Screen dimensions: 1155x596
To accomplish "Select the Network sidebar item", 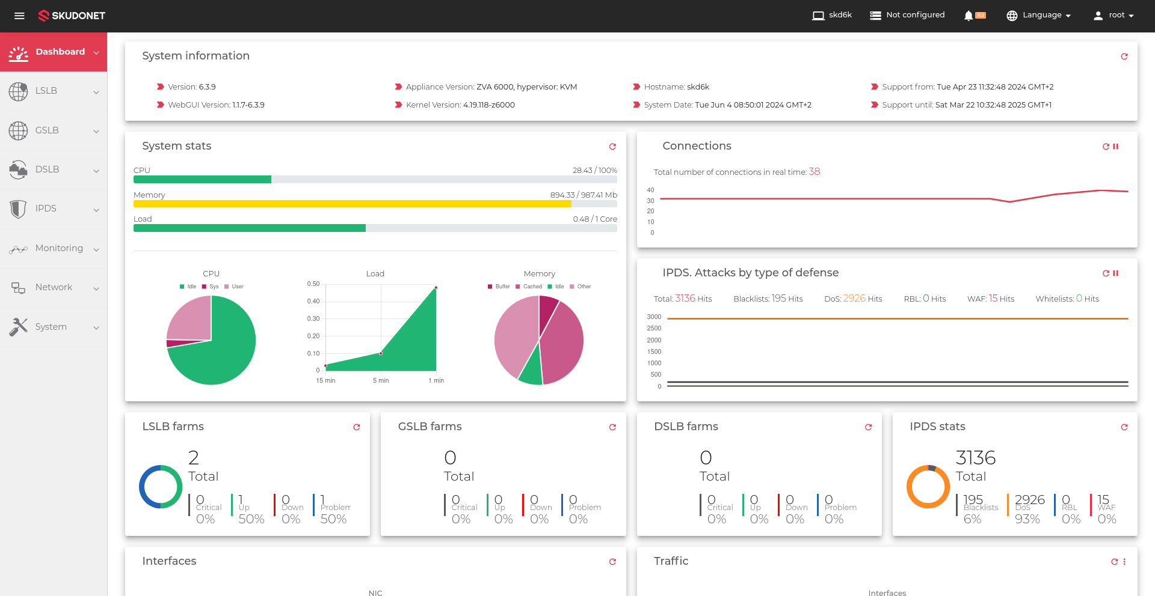I will (54, 288).
